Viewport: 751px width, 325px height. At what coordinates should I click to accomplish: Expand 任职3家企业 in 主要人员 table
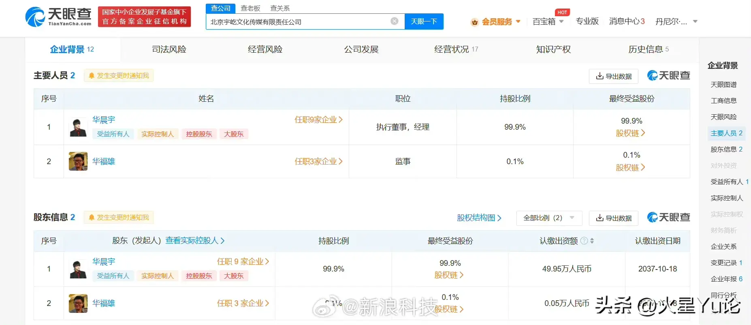point(318,161)
